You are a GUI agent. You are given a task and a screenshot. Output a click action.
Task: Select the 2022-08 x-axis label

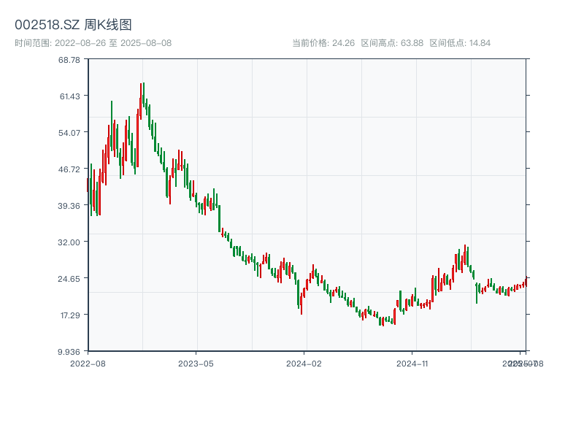point(88,362)
